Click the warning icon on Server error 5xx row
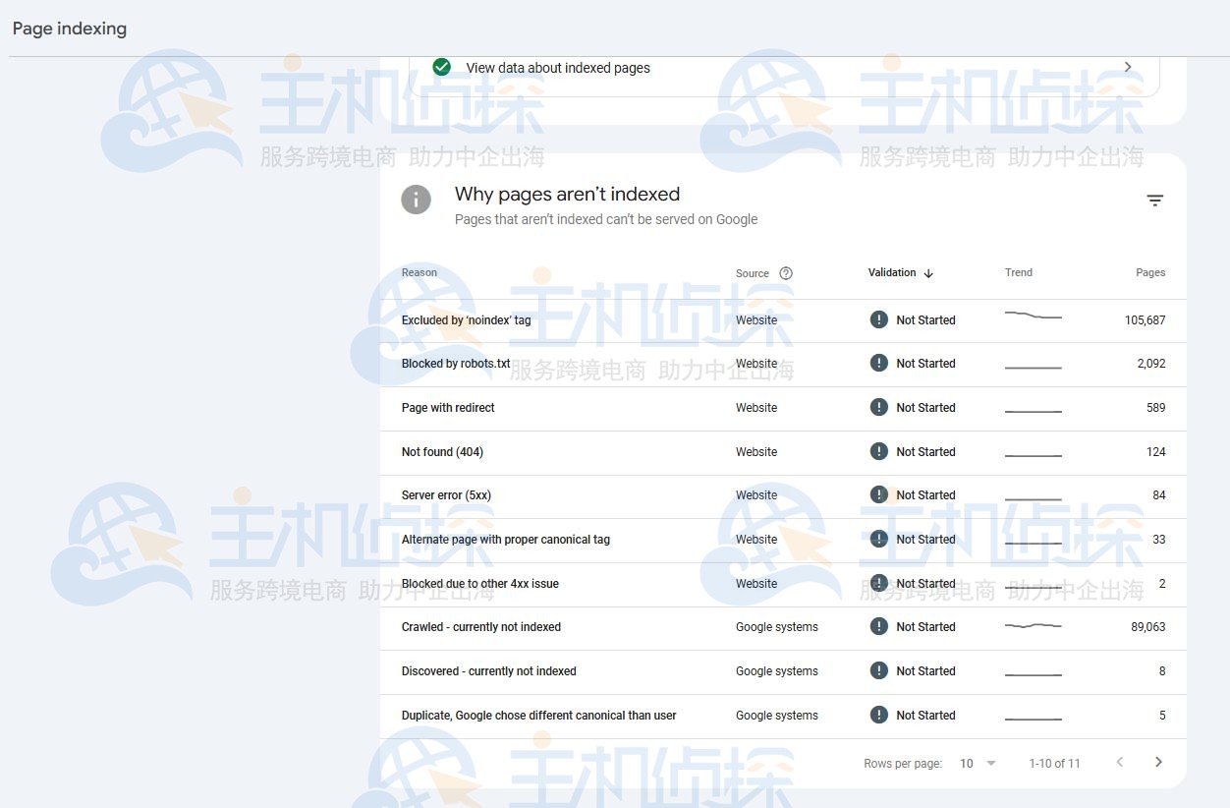Image resolution: width=1230 pixels, height=808 pixels. point(878,494)
